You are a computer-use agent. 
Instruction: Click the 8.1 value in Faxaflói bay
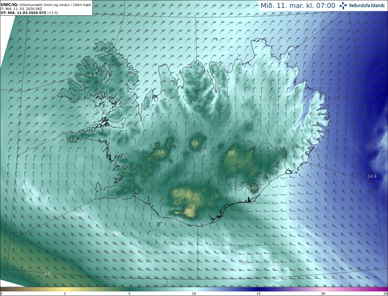[x=81, y=160]
